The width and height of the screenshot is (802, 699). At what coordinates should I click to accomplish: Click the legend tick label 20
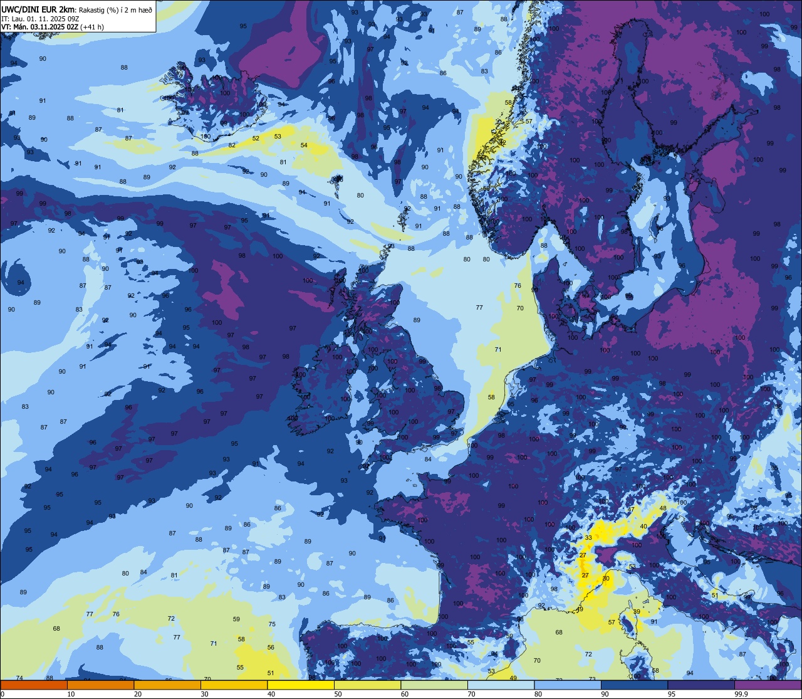click(137, 694)
